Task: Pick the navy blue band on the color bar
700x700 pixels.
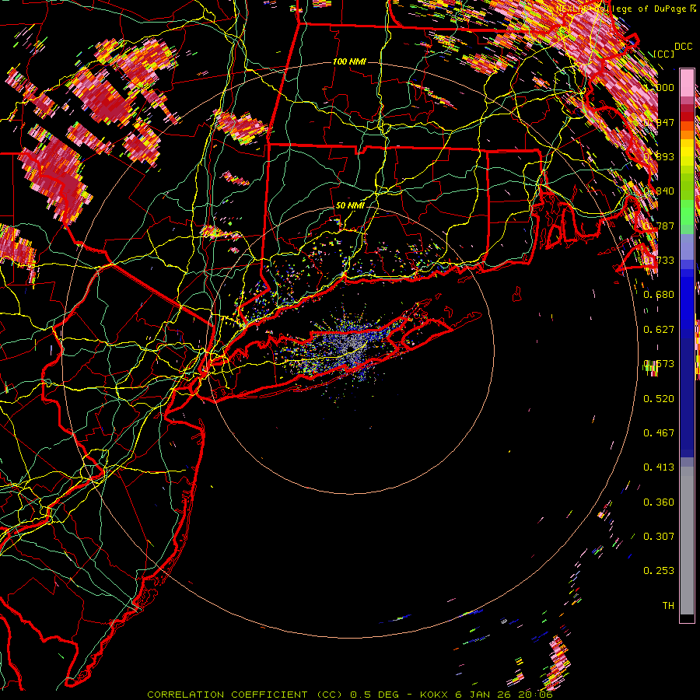Action: pyautogui.click(x=687, y=393)
